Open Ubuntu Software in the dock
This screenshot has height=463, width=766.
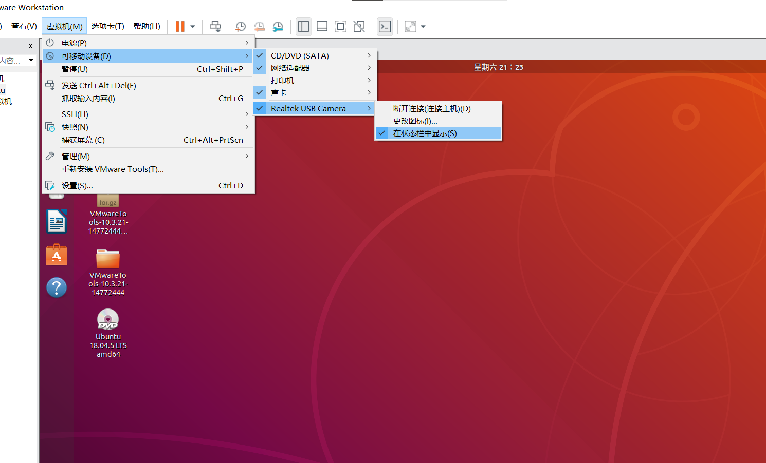coord(57,255)
